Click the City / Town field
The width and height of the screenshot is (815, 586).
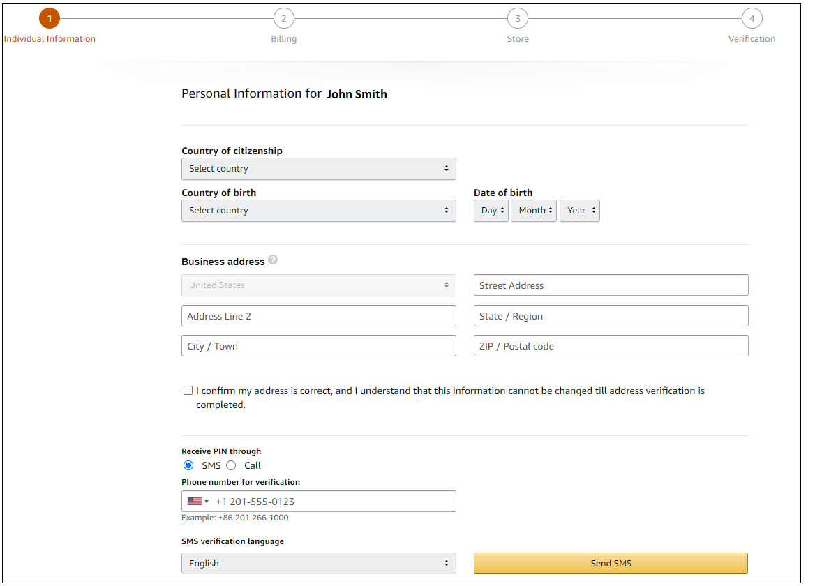coord(318,346)
